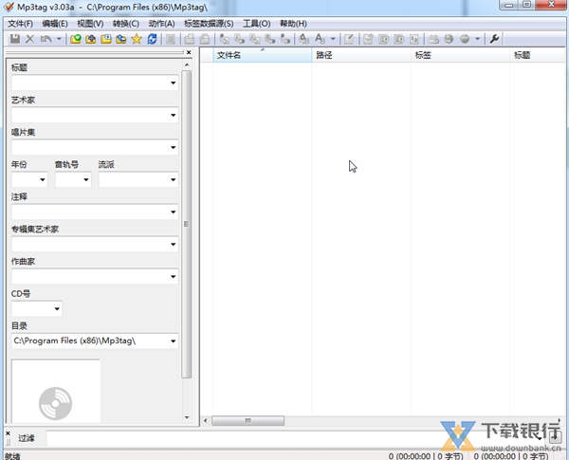Open the 视图(V) menu
Screen dimensions: 569x460
tap(90, 24)
